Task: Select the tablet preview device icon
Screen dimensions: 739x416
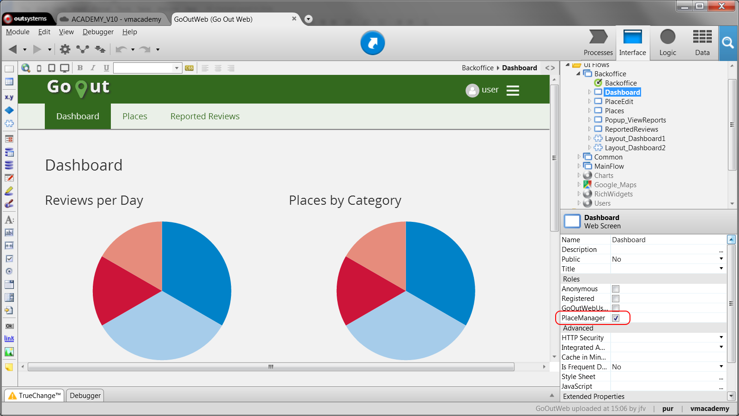Action: (52, 68)
